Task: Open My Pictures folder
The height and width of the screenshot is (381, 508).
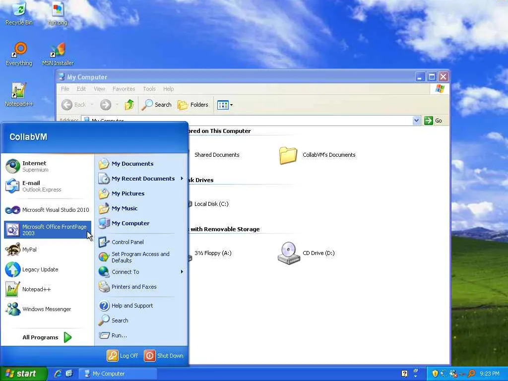Action: tap(141, 193)
